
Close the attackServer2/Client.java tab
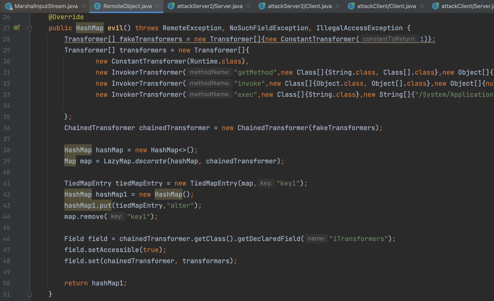(338, 6)
